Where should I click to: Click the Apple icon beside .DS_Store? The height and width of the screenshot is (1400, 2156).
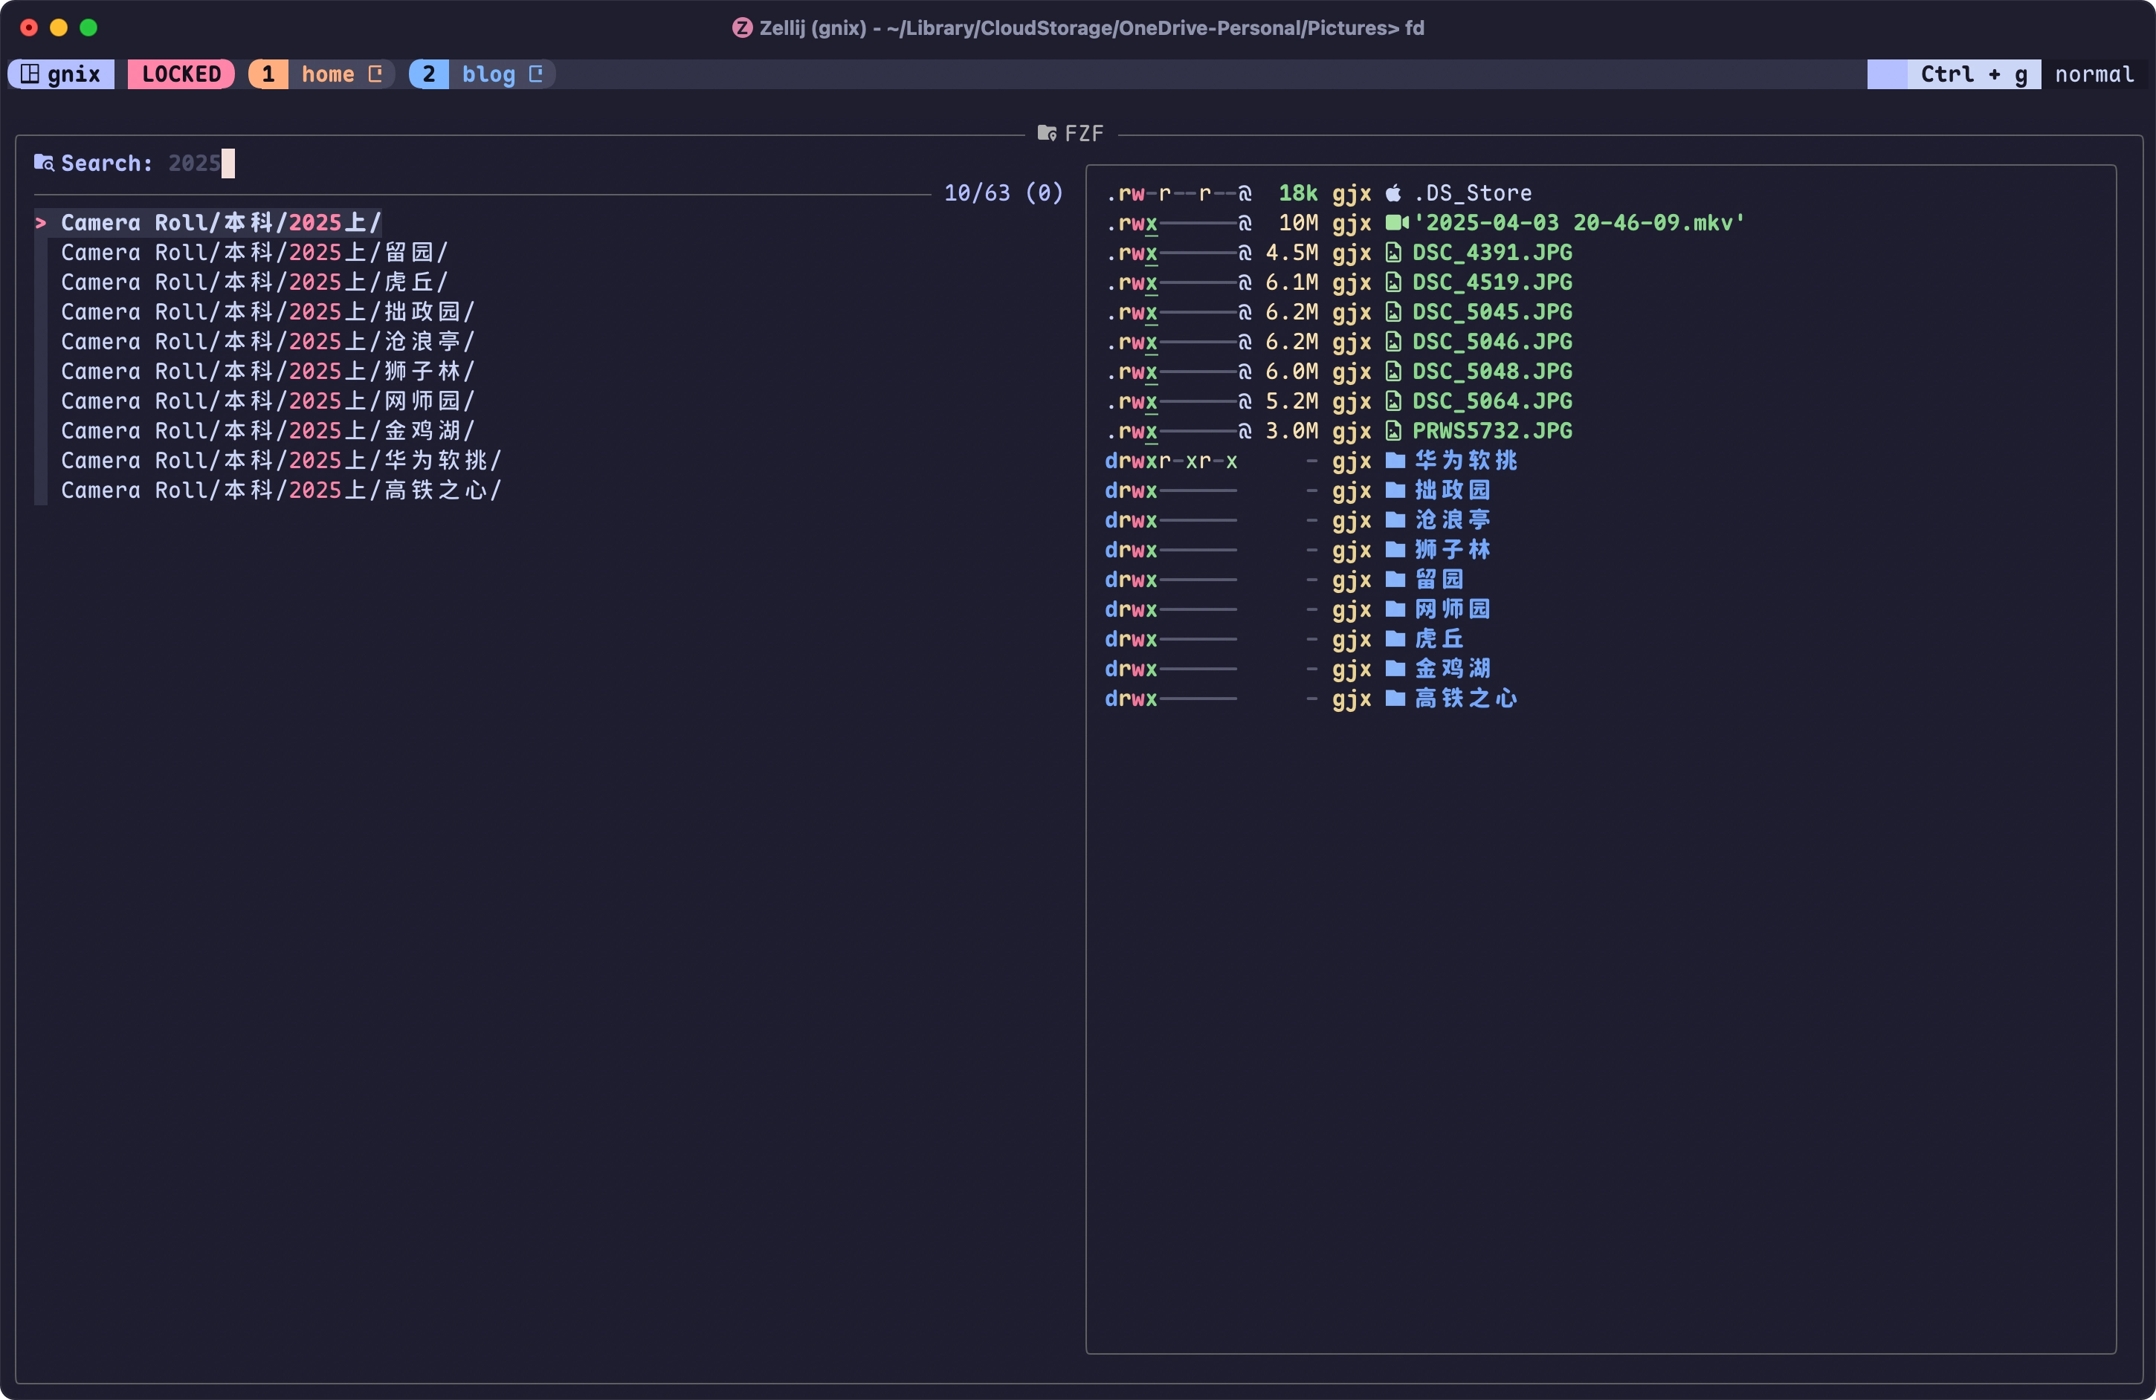[x=1393, y=193]
